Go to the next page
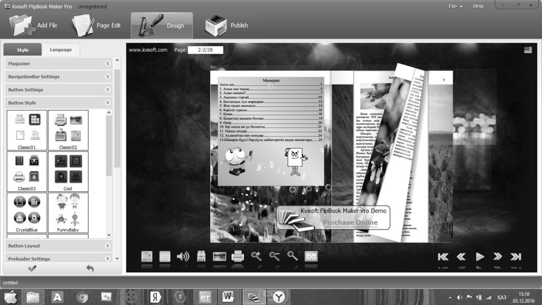Screen dimensions: 542x305 [x=498, y=257]
